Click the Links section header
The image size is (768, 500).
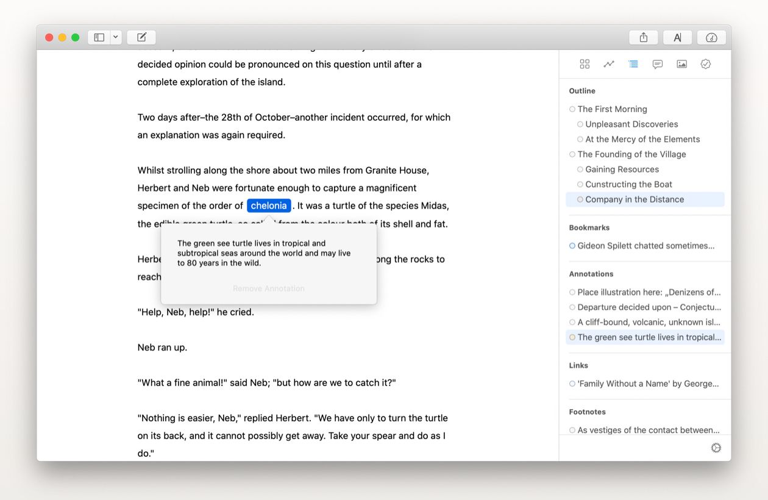pyautogui.click(x=578, y=365)
